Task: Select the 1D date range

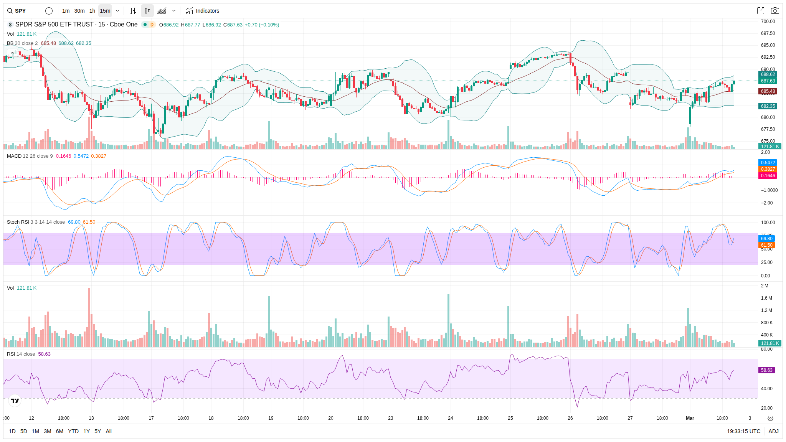Action: (12, 431)
